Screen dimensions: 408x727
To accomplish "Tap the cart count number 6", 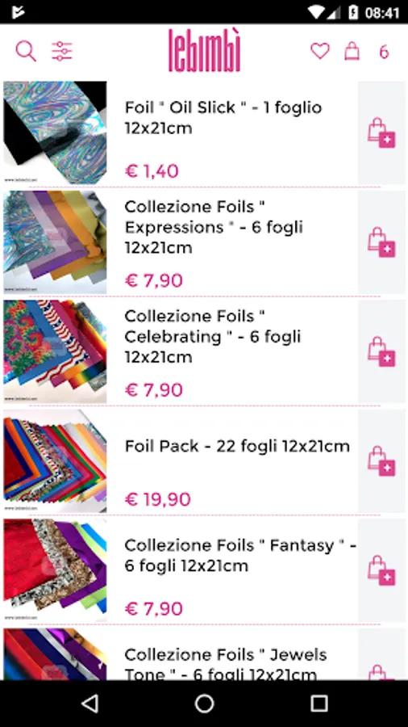I will click(x=384, y=52).
